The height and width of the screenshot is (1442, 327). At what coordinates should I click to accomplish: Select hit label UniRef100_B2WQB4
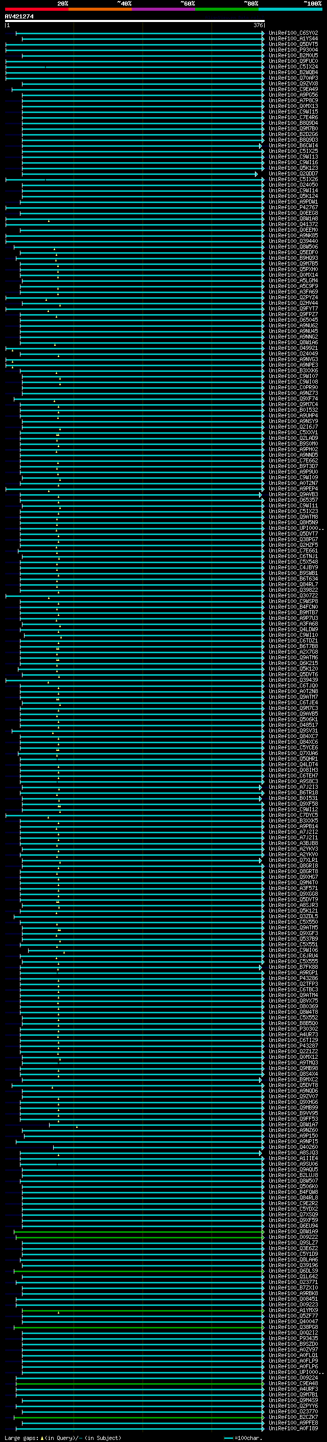pyautogui.click(x=293, y=72)
